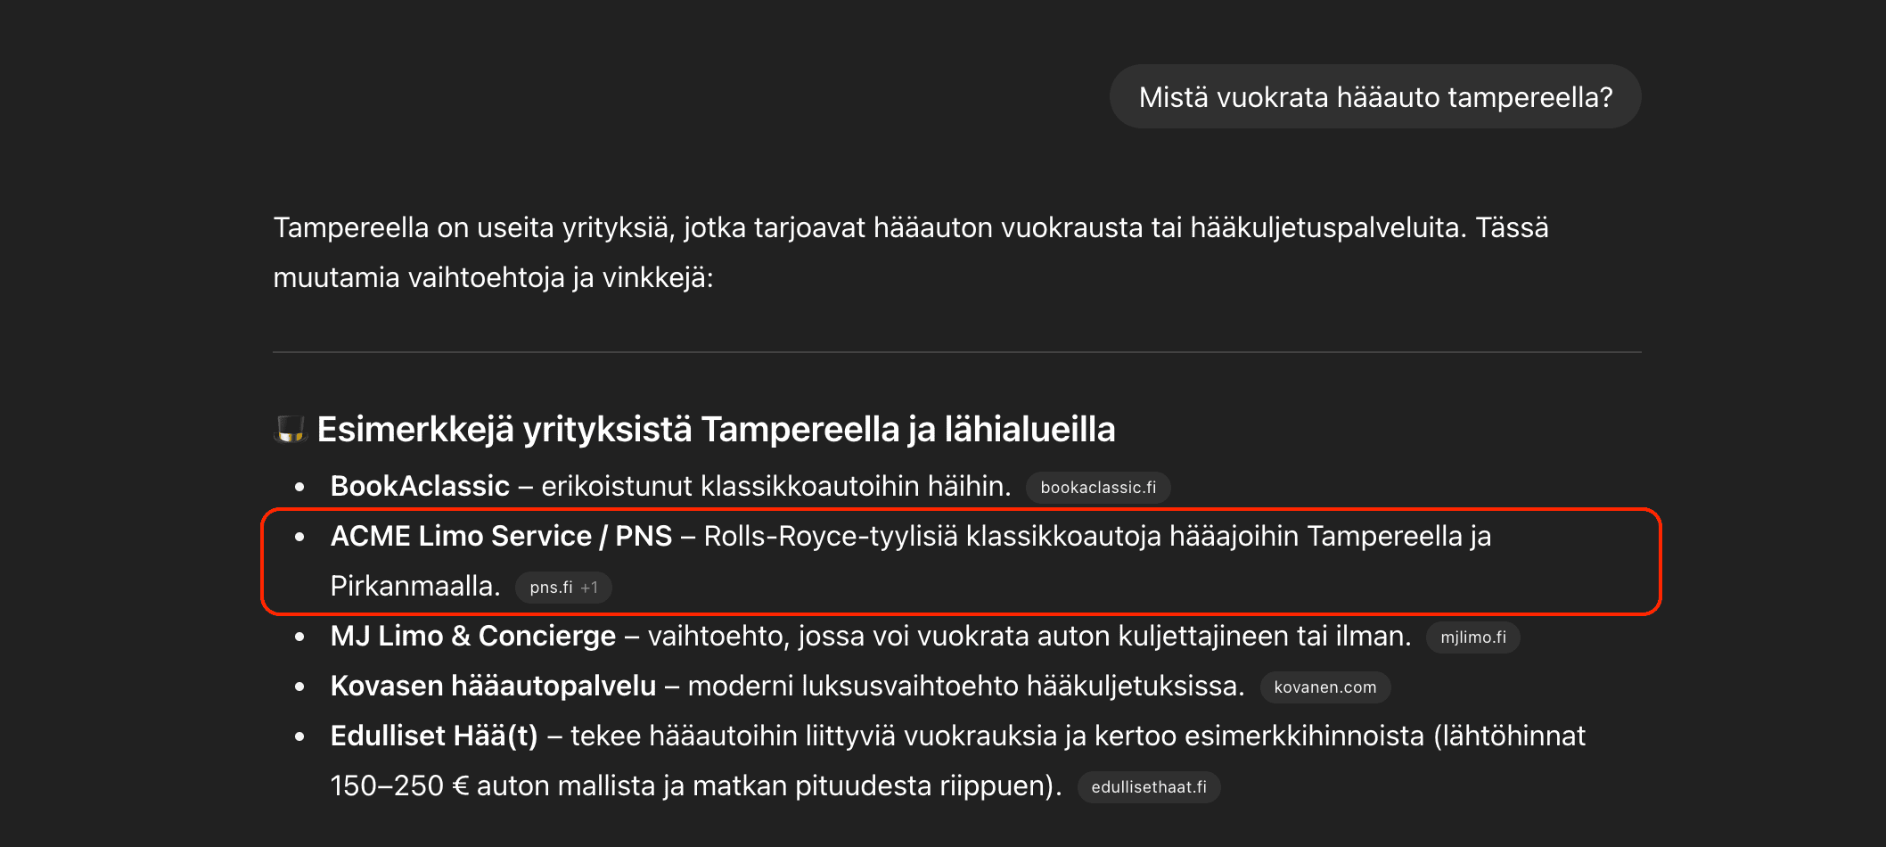Click the word Pirkanmaalla in ACME entry
Screen dimensions: 1886x847
point(414,586)
